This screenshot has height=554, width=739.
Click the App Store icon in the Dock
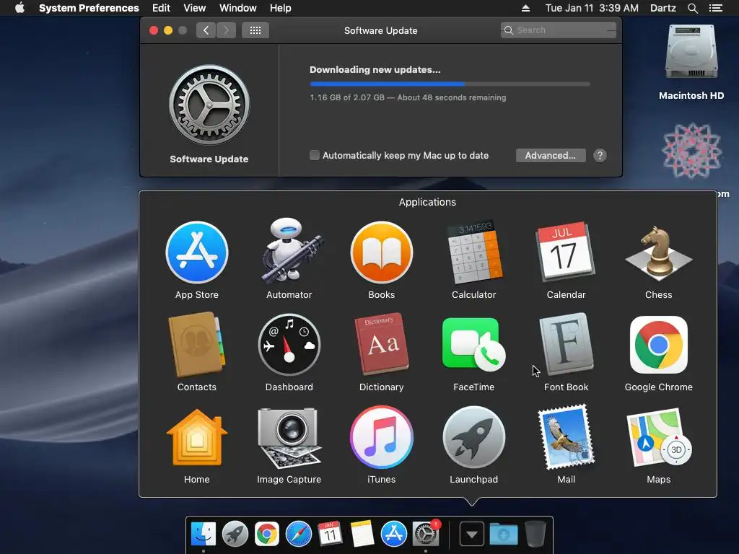(x=393, y=535)
